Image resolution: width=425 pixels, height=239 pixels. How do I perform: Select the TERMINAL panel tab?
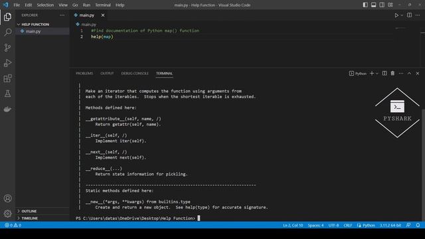click(164, 74)
